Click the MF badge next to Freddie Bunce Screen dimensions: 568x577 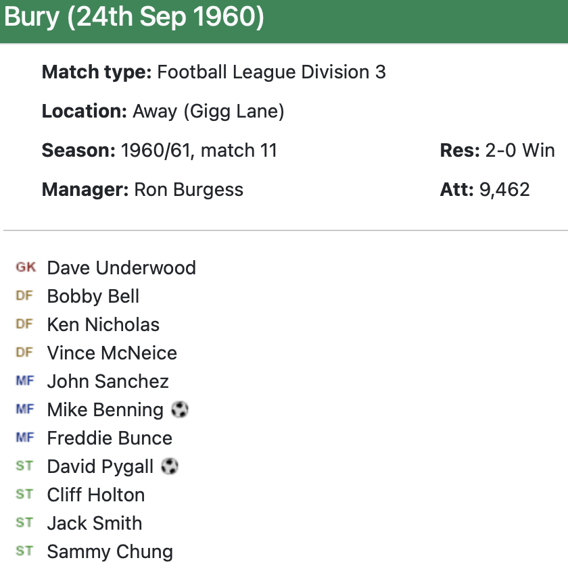[24, 438]
